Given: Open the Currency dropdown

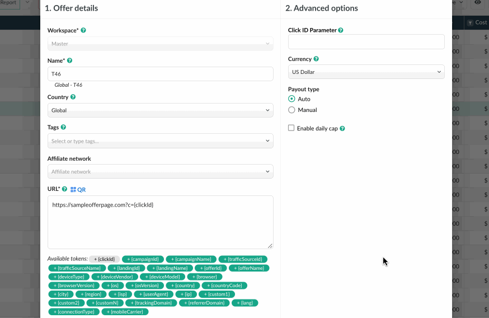Looking at the screenshot, I should point(366,72).
